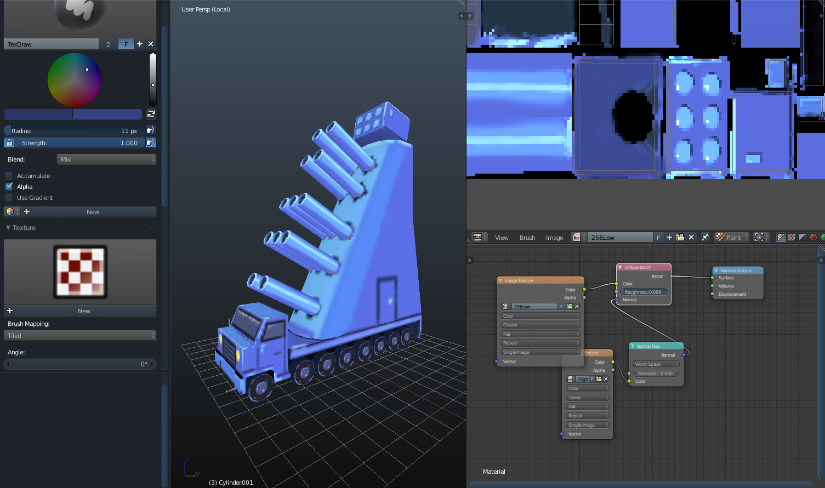Open the Linear interpolation dropdown
This screenshot has width=825, height=488.
point(587,398)
